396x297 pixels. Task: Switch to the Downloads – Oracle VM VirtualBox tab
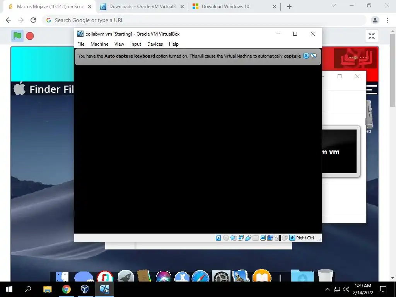point(142,7)
